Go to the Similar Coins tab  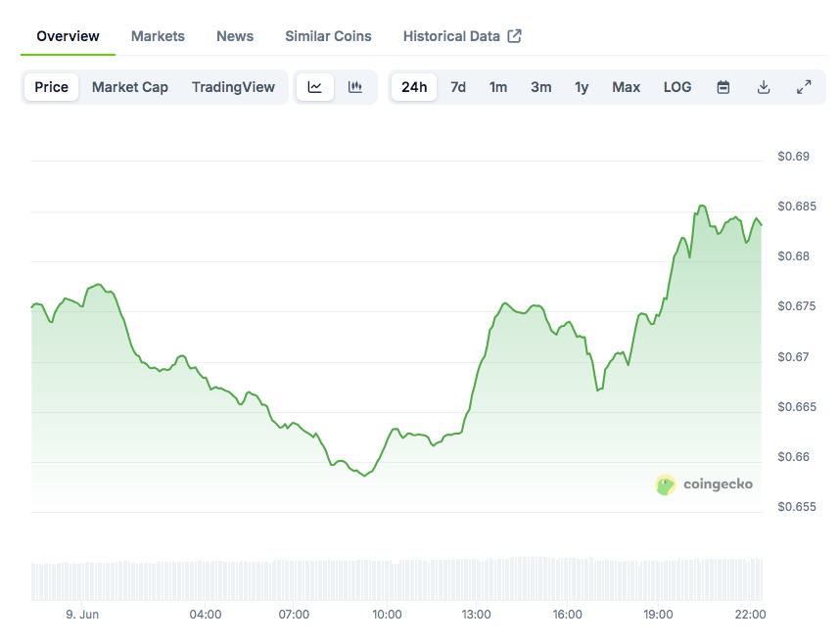pos(328,36)
